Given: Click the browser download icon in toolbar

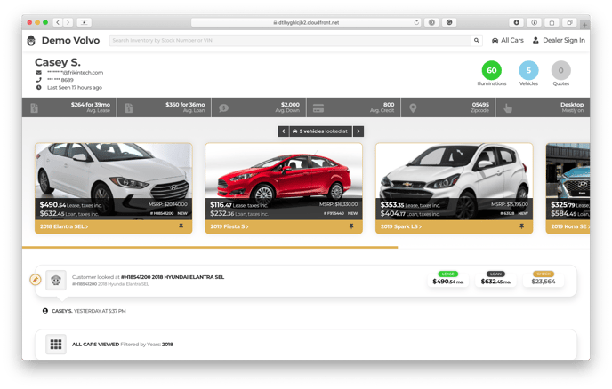Looking at the screenshot, I should [x=517, y=21].
